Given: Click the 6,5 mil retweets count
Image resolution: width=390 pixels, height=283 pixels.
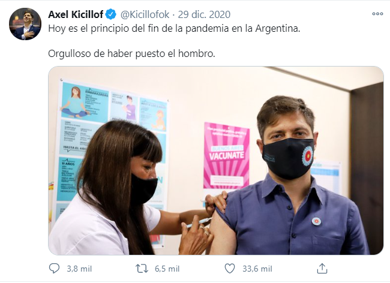Looking at the screenshot, I should click(167, 269).
